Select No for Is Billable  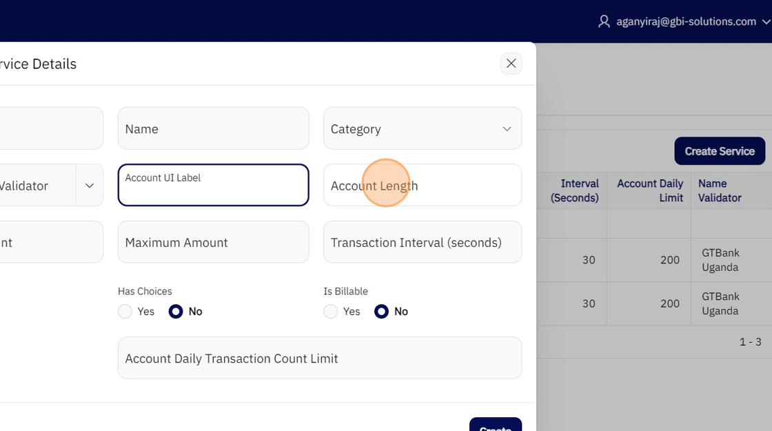[x=381, y=312]
